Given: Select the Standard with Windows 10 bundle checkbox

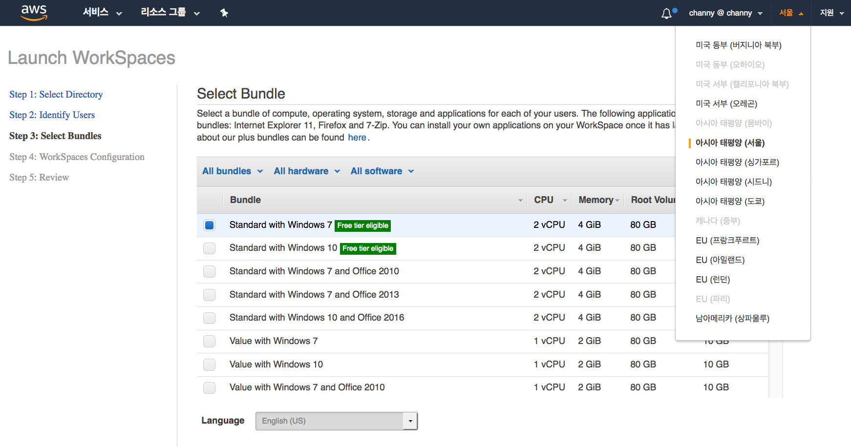Looking at the screenshot, I should click(x=210, y=248).
